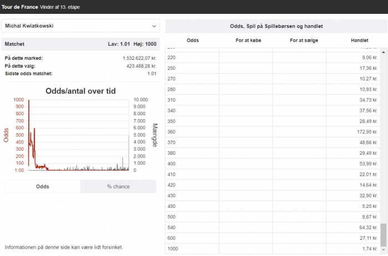The height and width of the screenshot is (256, 388).
Task: Click the 'For at sælge' column header
Action: click(299, 40)
